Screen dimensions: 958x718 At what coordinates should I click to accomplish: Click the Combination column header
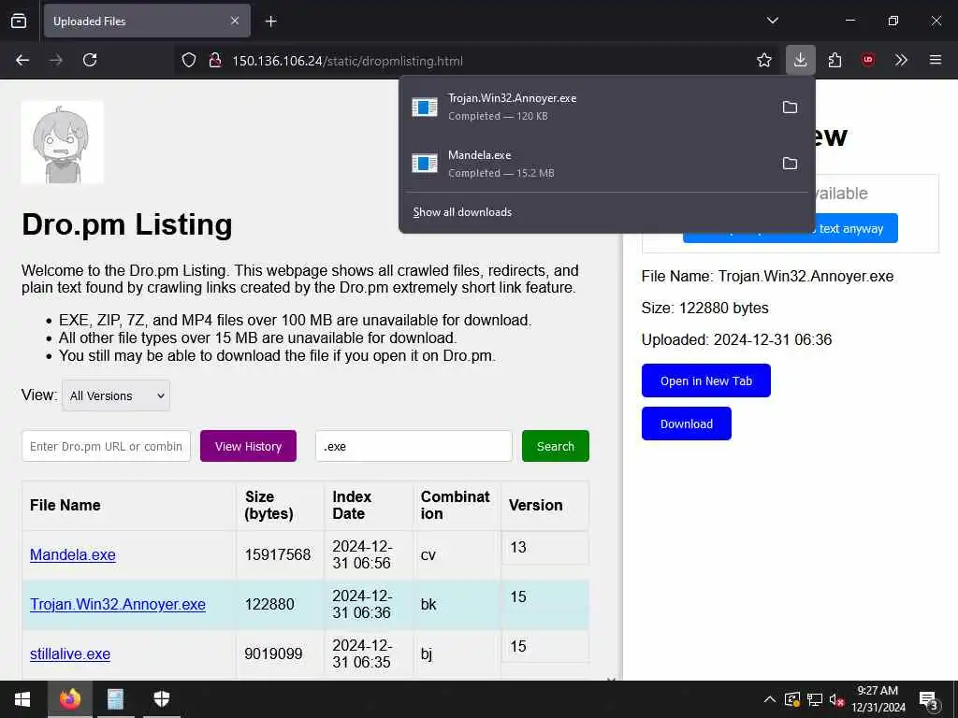point(457,506)
